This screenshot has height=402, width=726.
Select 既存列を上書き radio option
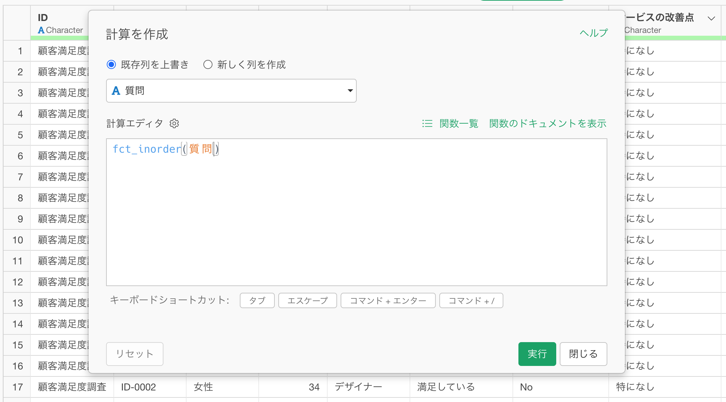(x=111, y=64)
